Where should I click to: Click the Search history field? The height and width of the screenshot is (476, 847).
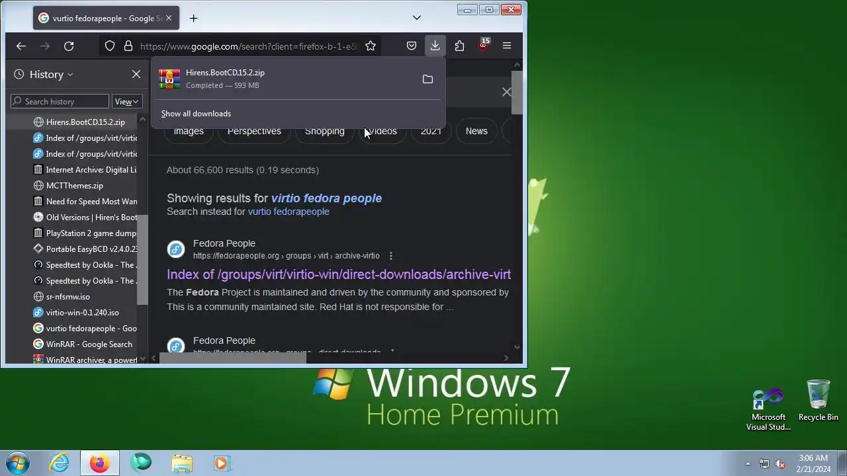[x=60, y=101]
